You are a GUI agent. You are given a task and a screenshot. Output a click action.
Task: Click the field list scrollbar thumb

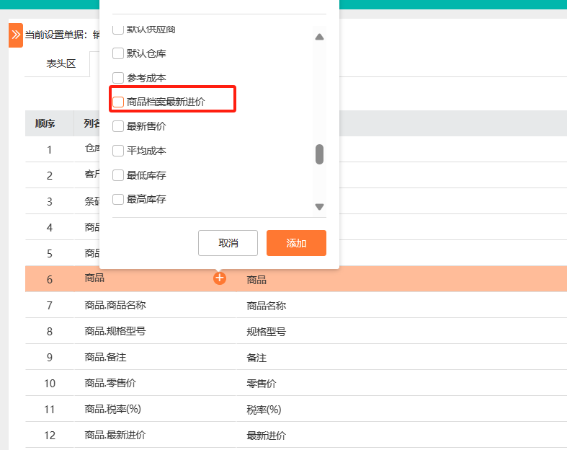[x=319, y=154]
